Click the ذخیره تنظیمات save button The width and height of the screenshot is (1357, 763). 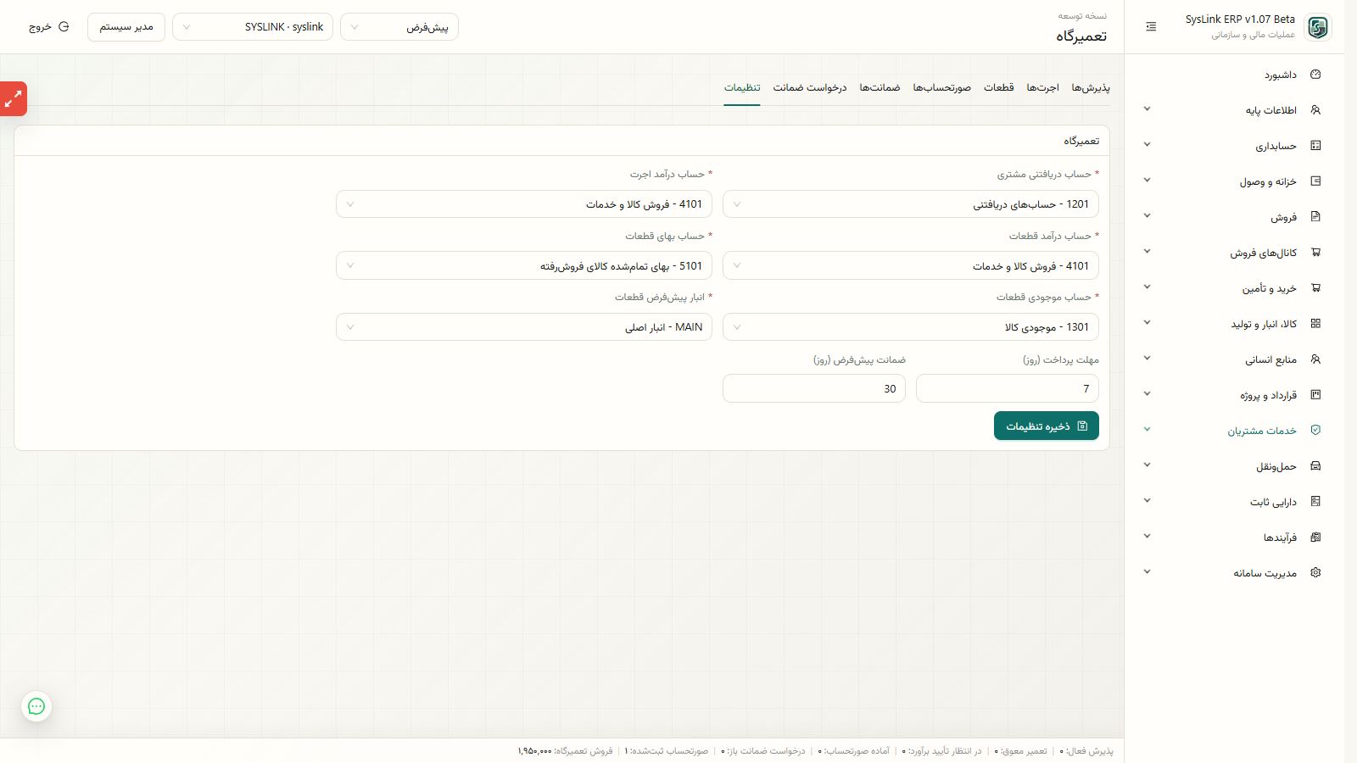click(1047, 426)
